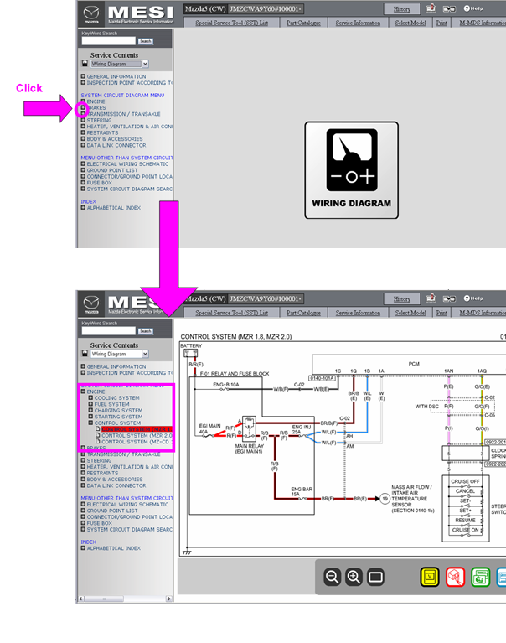Collapse CONTROL SYSTEM under ENGINE
The width and height of the screenshot is (506, 643).
click(90, 423)
